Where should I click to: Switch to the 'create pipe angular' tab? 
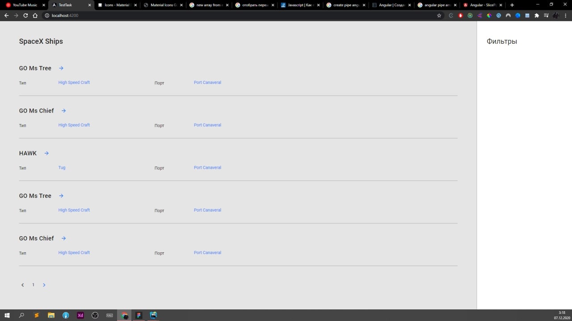pyautogui.click(x=346, y=5)
